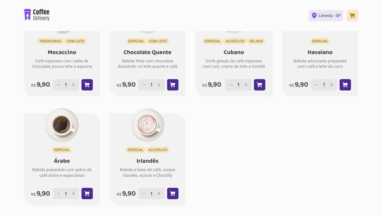Select the TRADICIONAL tag on the Mocaccino card
This screenshot has height=215, width=382.
point(50,41)
